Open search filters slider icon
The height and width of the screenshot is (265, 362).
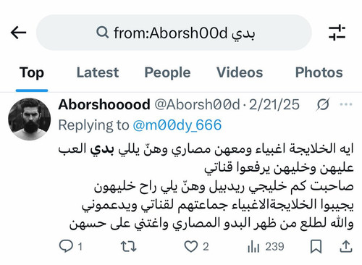click(337, 33)
